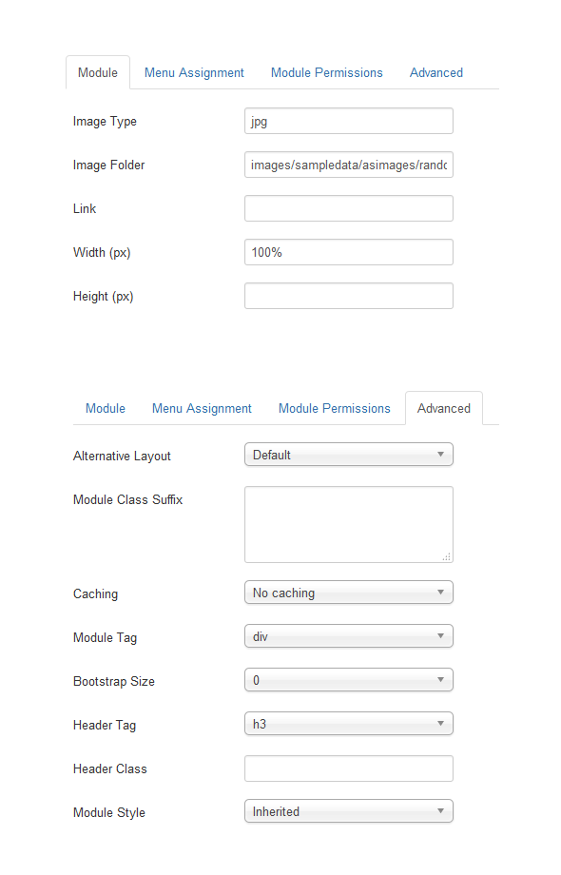Expand the Caching dropdown showing No caching
The image size is (561, 875).
click(349, 593)
